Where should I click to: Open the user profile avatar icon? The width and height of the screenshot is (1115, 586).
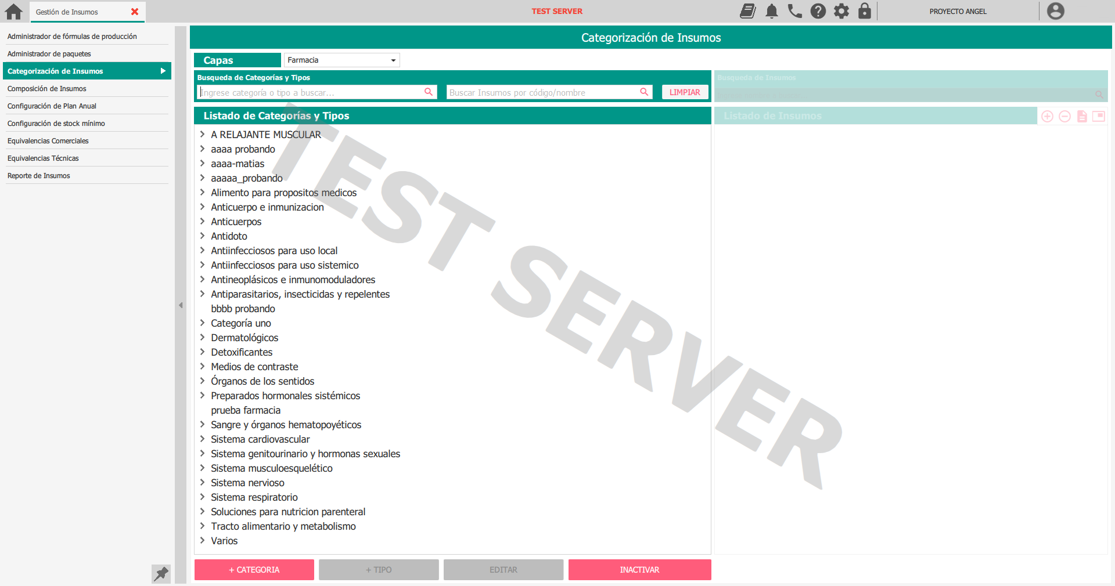point(1055,11)
